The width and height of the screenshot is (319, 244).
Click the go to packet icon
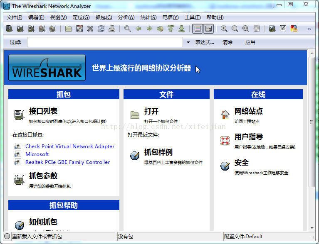[160, 29]
